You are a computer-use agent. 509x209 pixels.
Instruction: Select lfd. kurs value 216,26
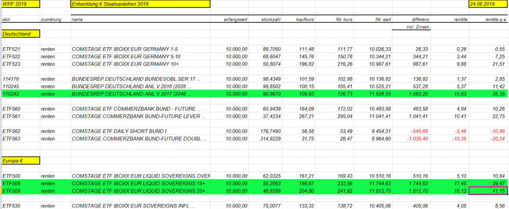[346, 64]
